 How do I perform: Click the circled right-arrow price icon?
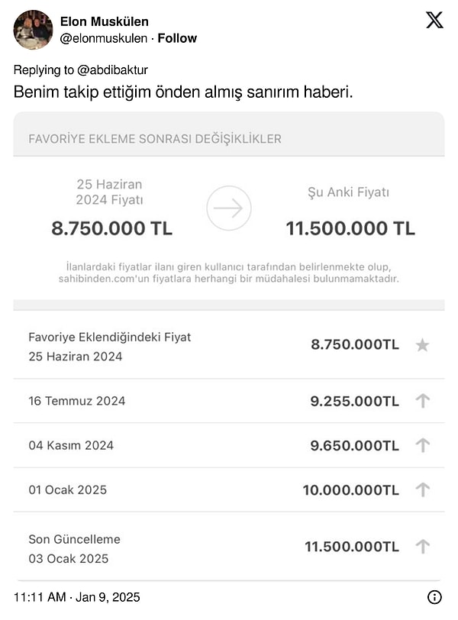229,208
